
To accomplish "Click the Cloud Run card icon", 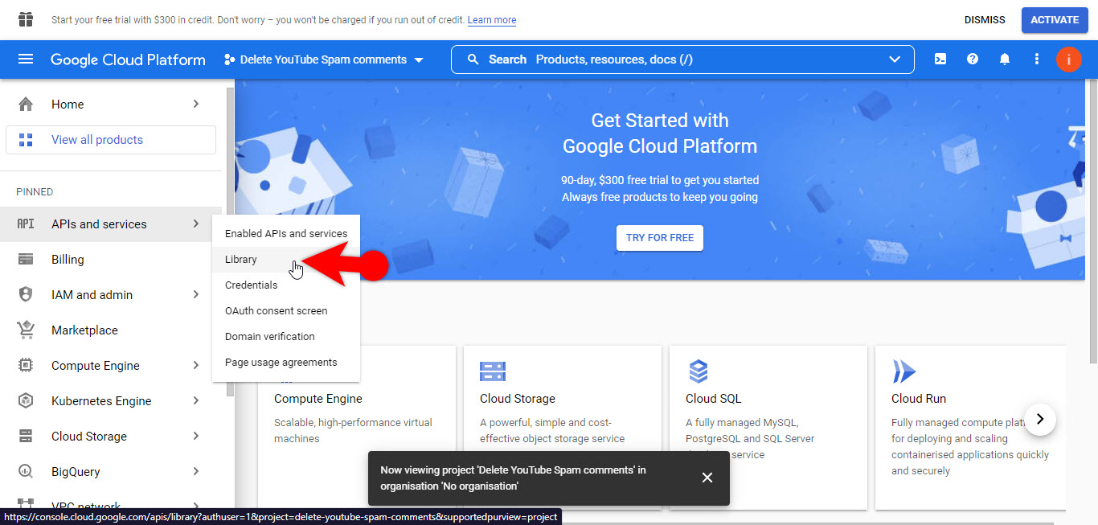I will (903, 371).
